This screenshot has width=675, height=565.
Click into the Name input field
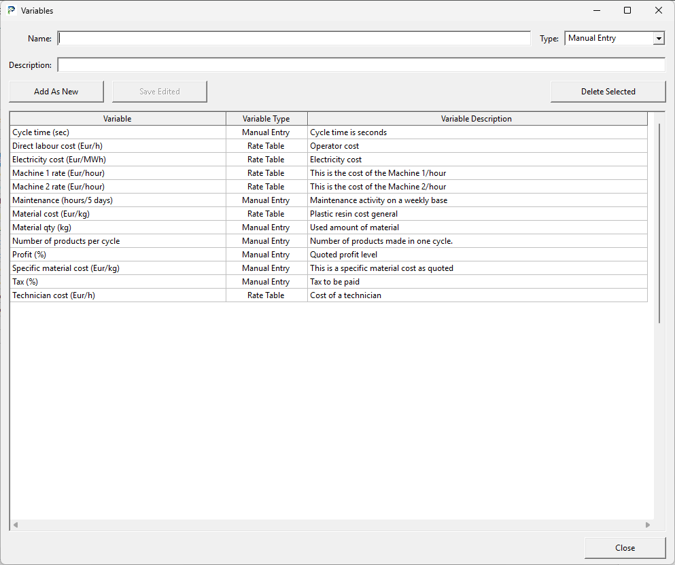click(294, 39)
